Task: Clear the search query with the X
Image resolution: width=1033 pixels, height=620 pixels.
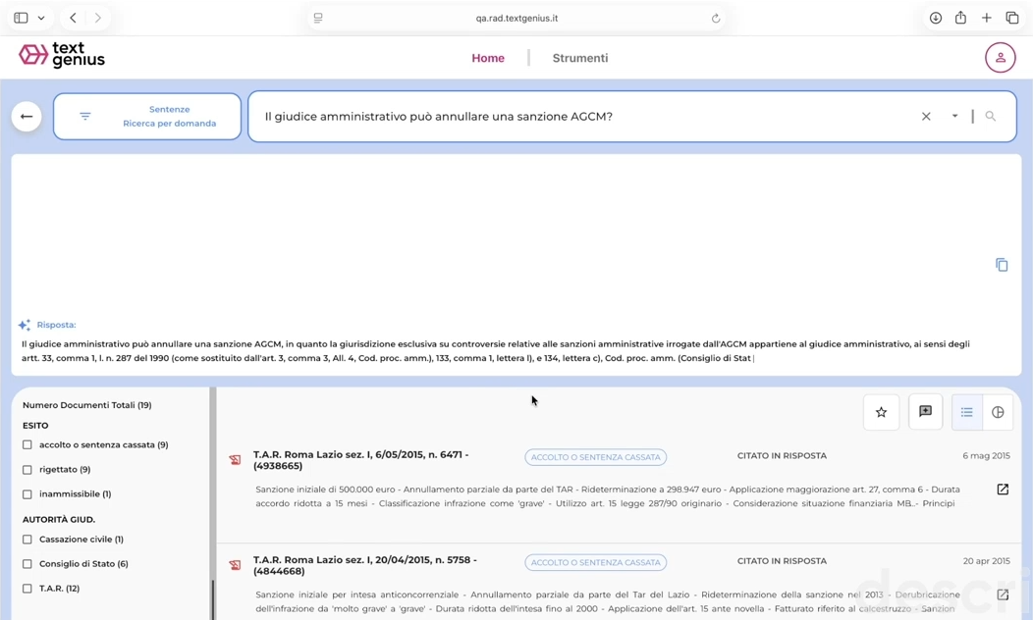Action: coord(926,117)
